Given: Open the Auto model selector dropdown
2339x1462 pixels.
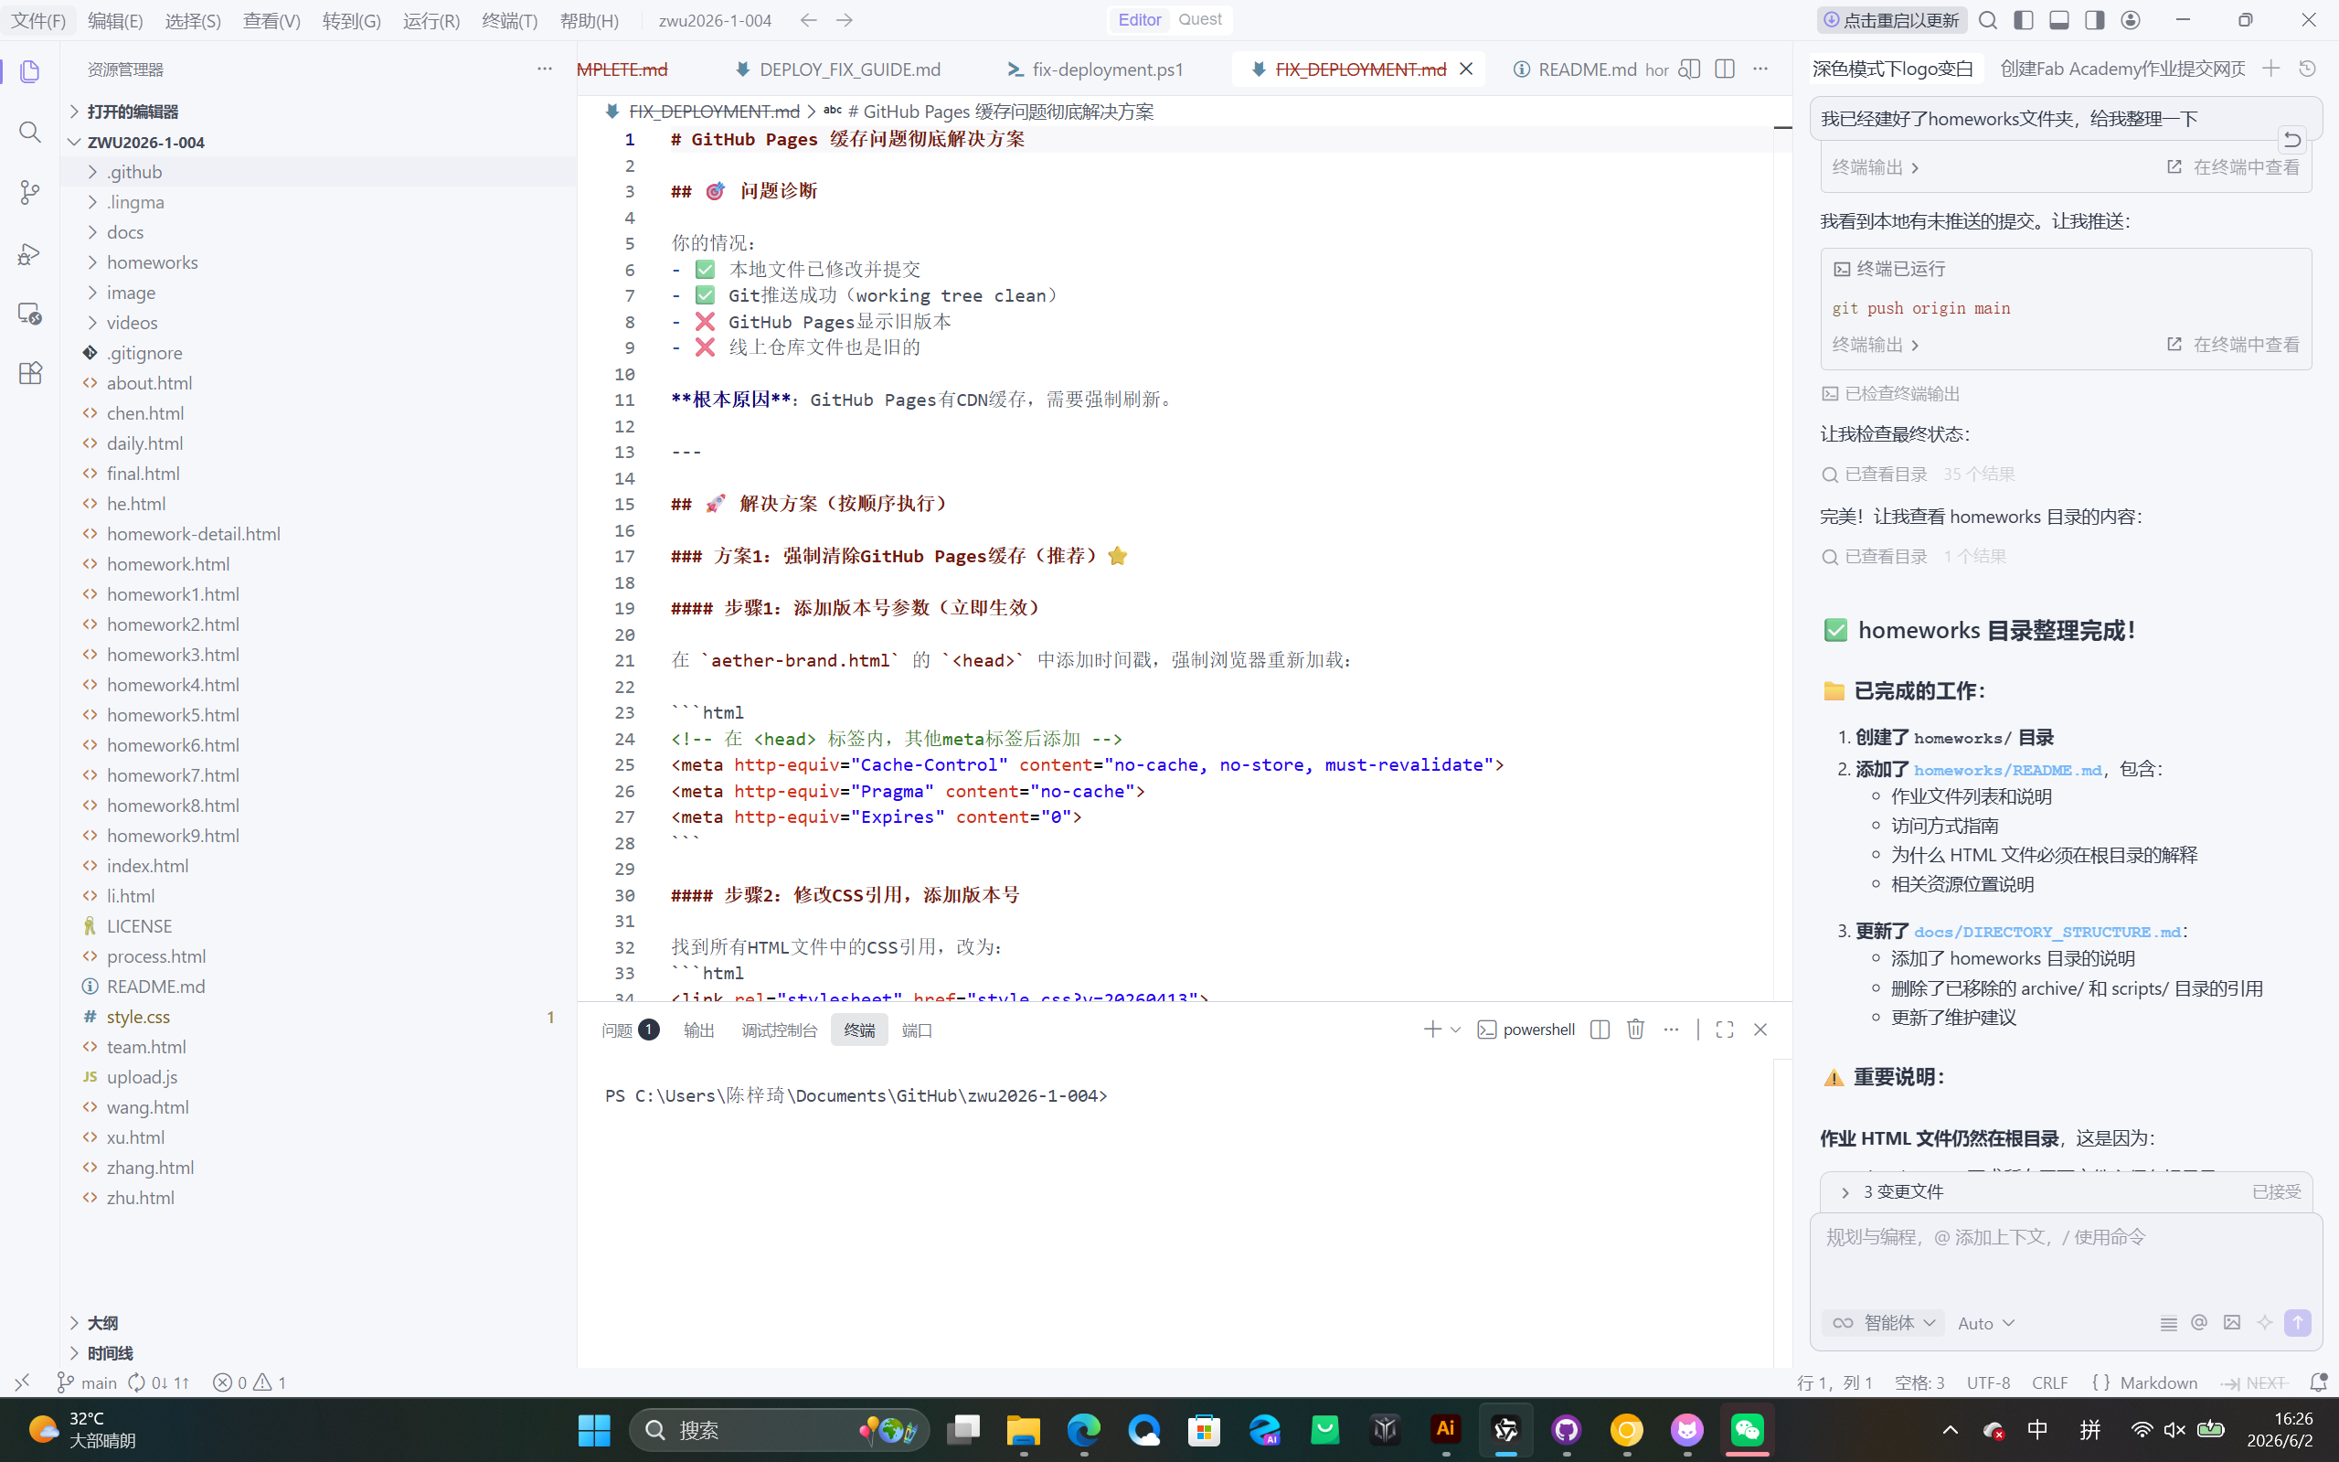Looking at the screenshot, I should (x=1985, y=1323).
